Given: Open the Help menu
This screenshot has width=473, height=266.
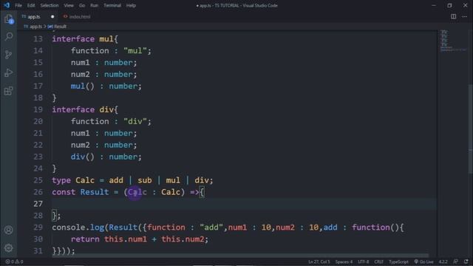Looking at the screenshot, I should point(131,5).
